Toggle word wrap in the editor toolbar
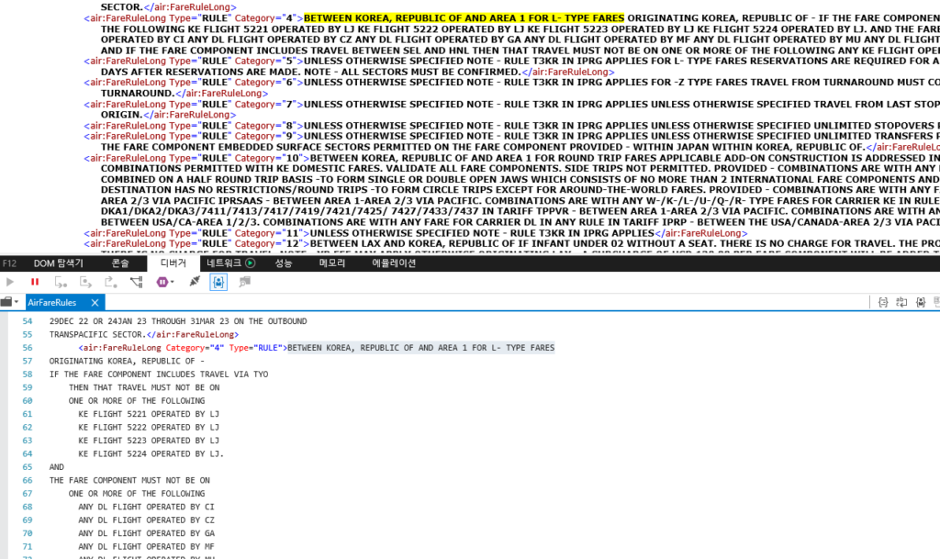940x559 pixels. [x=902, y=302]
